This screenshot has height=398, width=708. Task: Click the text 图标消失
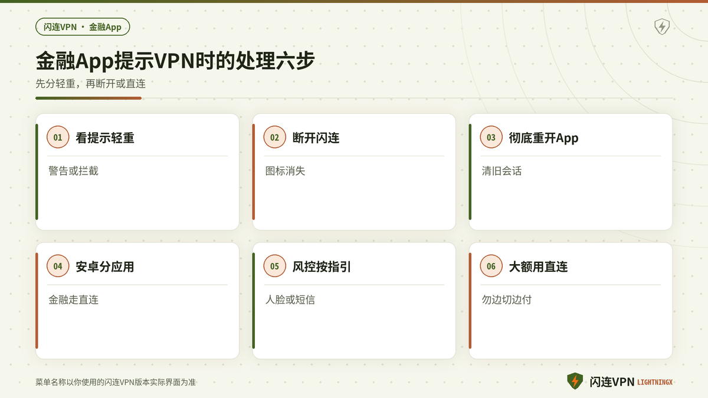click(x=285, y=171)
